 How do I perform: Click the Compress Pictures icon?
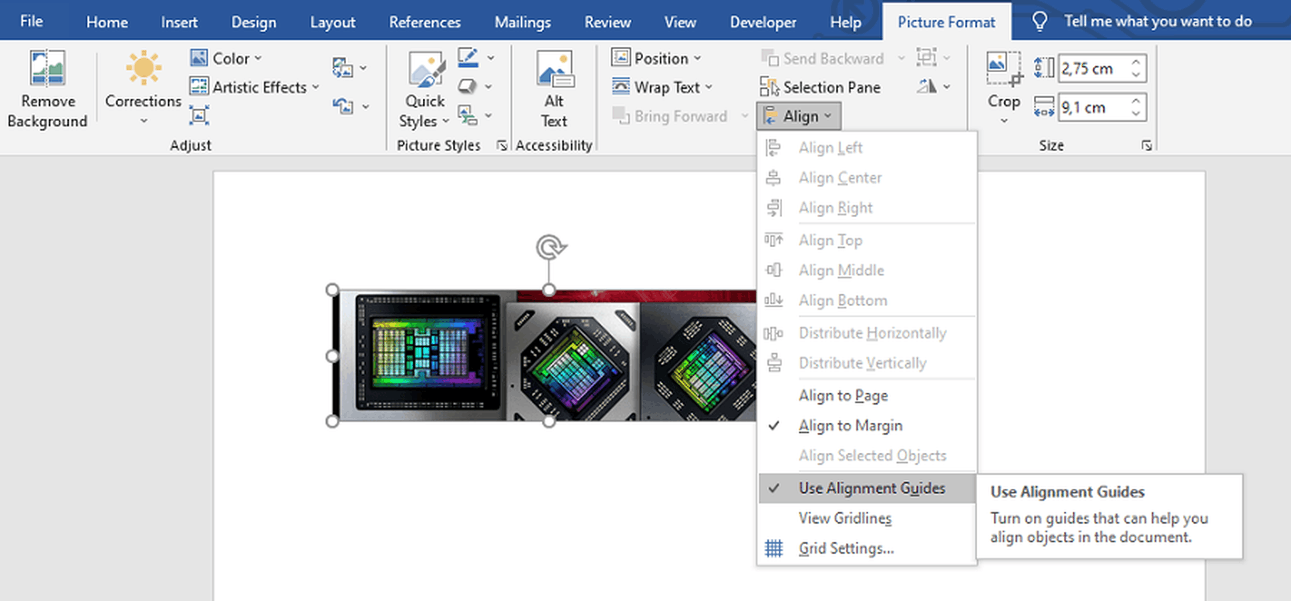click(199, 116)
